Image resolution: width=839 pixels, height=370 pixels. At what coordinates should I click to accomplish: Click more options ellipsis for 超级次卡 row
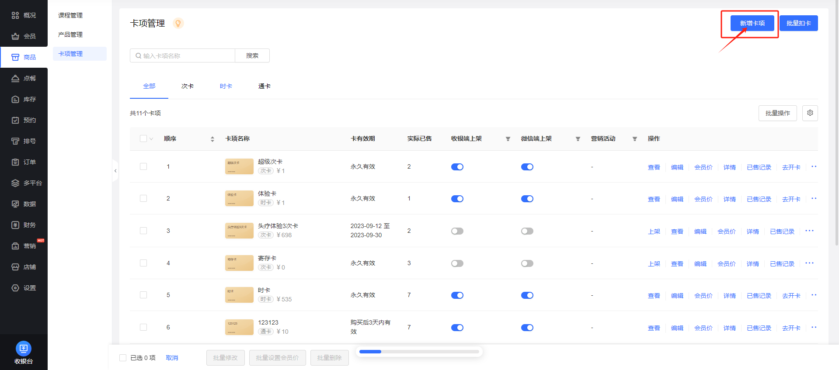(814, 166)
